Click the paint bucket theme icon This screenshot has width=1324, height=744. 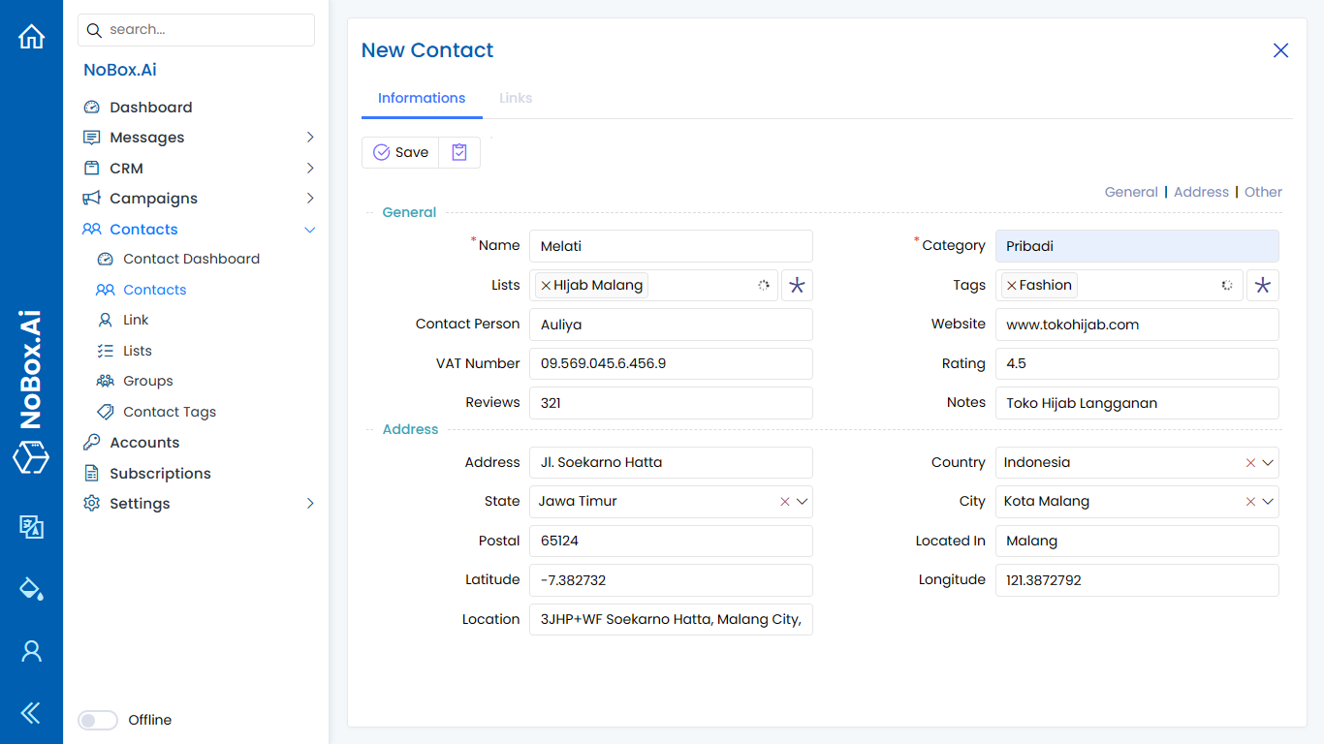(31, 588)
